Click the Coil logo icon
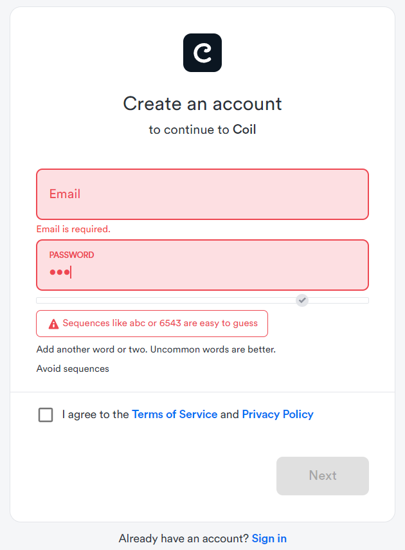 pyautogui.click(x=203, y=53)
